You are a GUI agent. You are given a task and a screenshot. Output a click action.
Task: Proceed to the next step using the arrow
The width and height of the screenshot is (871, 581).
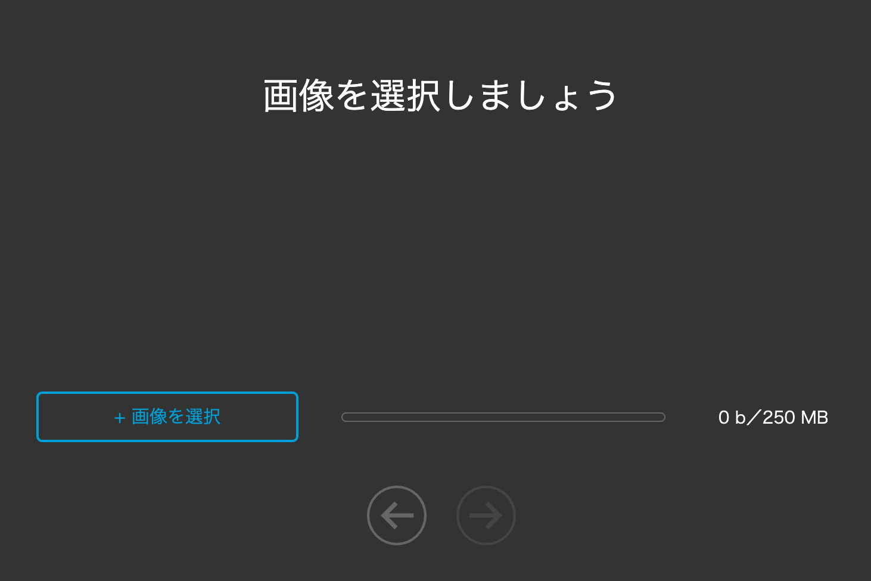[x=486, y=515]
